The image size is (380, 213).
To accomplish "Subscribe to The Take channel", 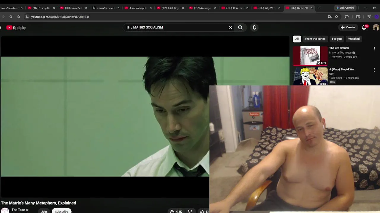I will point(61,211).
